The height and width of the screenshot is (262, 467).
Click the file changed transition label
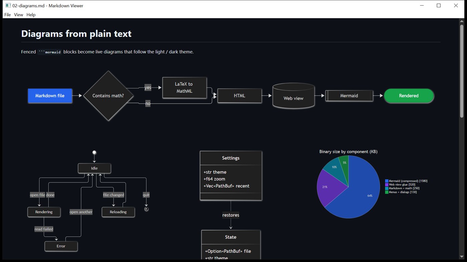click(113, 195)
